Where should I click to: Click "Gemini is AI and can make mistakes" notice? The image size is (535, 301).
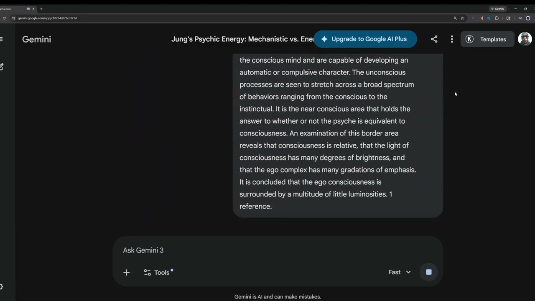pos(278,297)
